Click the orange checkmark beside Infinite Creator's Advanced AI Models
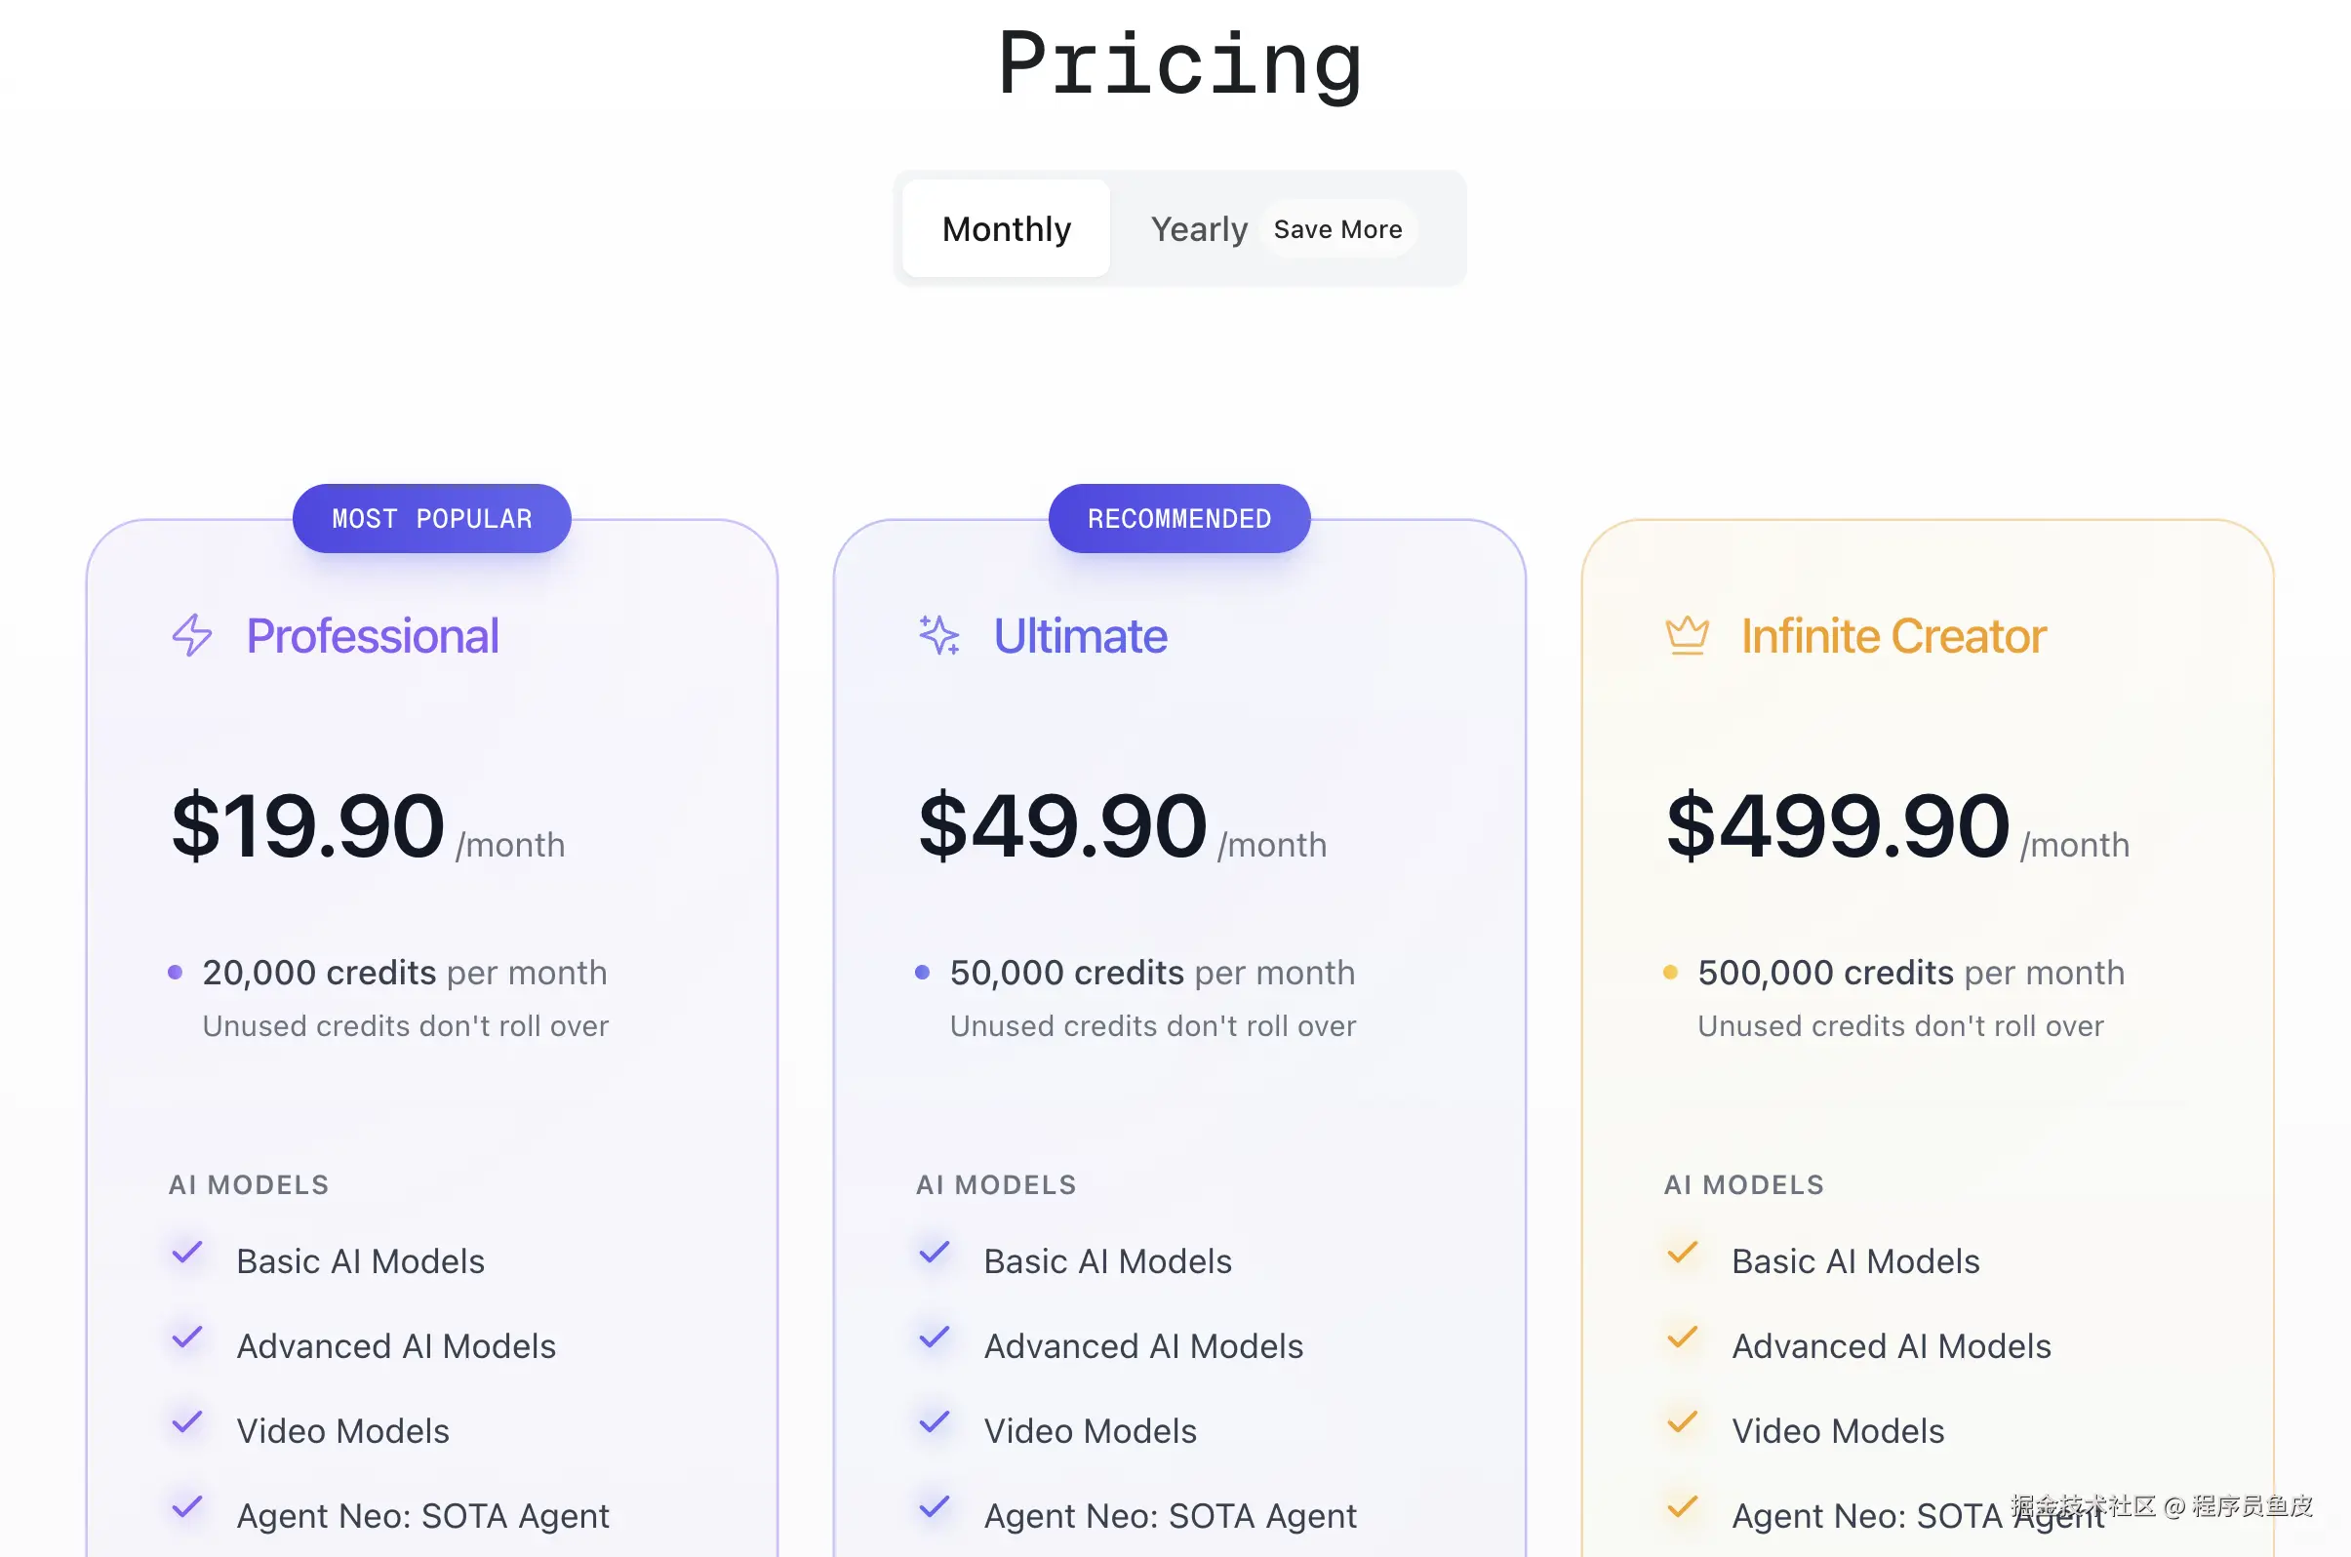2351x1557 pixels. [1682, 1338]
